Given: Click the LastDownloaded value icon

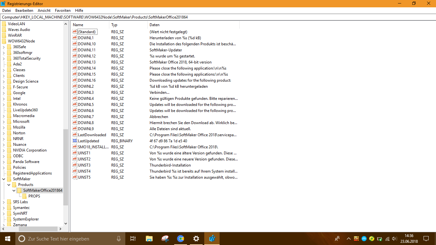Looking at the screenshot, I should [75, 135].
